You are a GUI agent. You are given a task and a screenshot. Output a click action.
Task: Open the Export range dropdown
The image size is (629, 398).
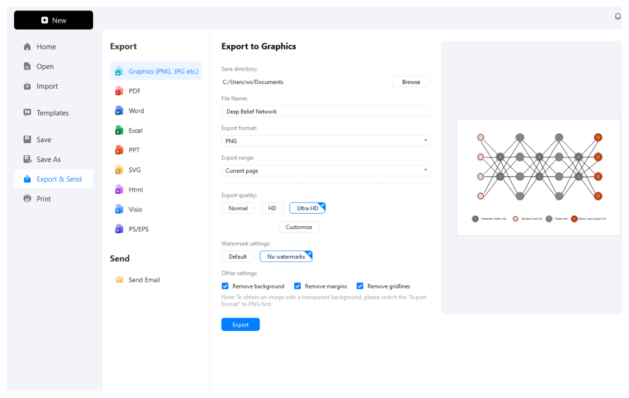point(326,170)
